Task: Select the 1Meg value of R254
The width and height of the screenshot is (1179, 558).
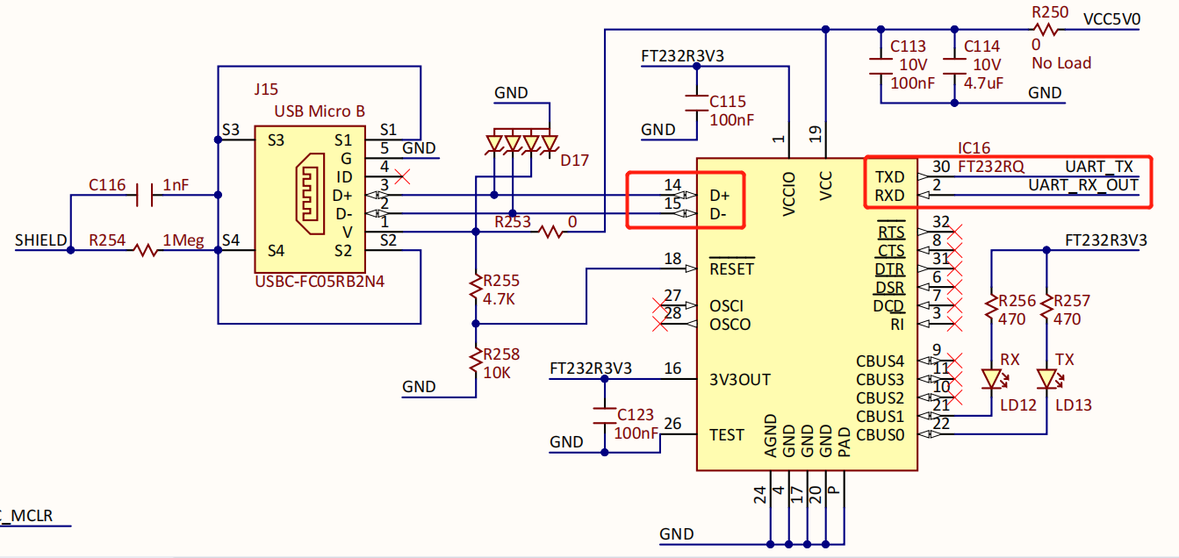Action: click(x=183, y=240)
